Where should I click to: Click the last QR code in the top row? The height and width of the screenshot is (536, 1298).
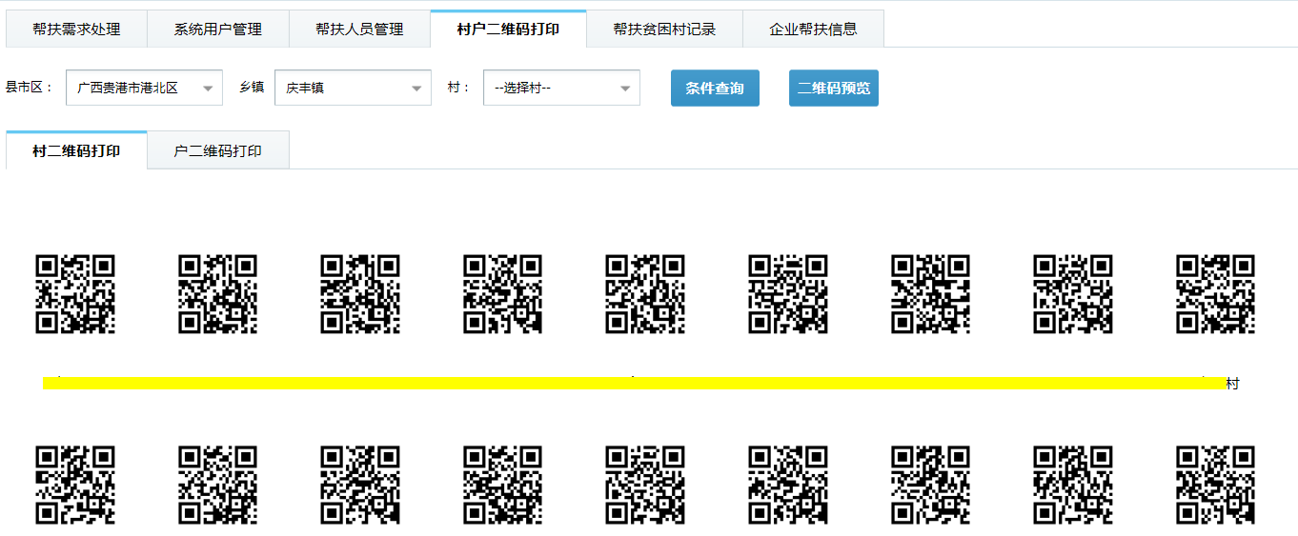coord(1215,294)
